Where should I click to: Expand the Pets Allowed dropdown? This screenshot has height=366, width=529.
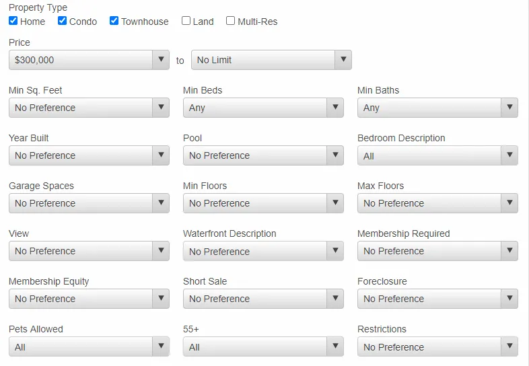pyautogui.click(x=89, y=346)
